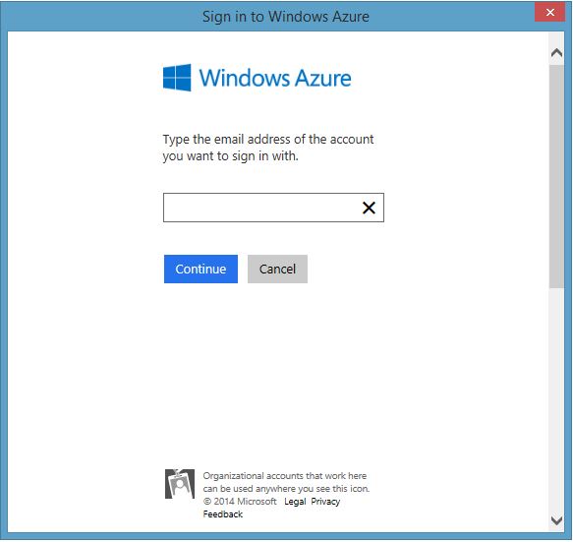Viewport: 573px width, 542px height.
Task: Open the Privacy link
Action: [x=325, y=502]
